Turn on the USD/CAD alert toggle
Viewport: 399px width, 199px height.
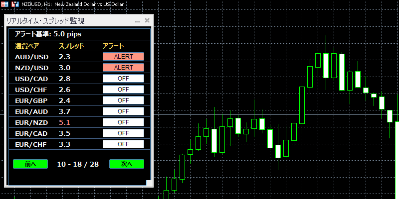[123, 79]
